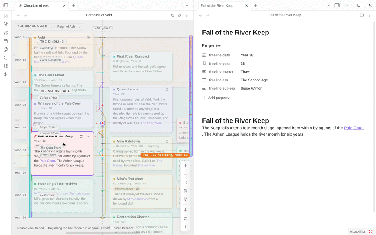Click the Restoration span label
376x235 pixels.
(x=48, y=195)
